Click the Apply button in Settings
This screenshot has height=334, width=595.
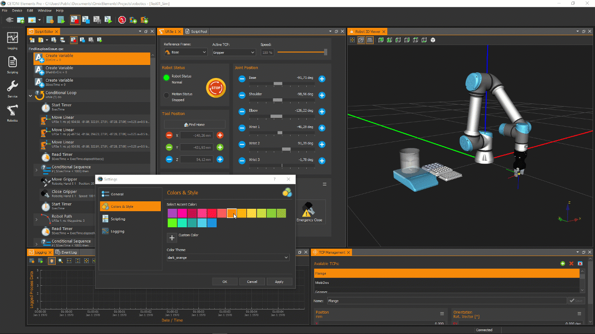279,281
